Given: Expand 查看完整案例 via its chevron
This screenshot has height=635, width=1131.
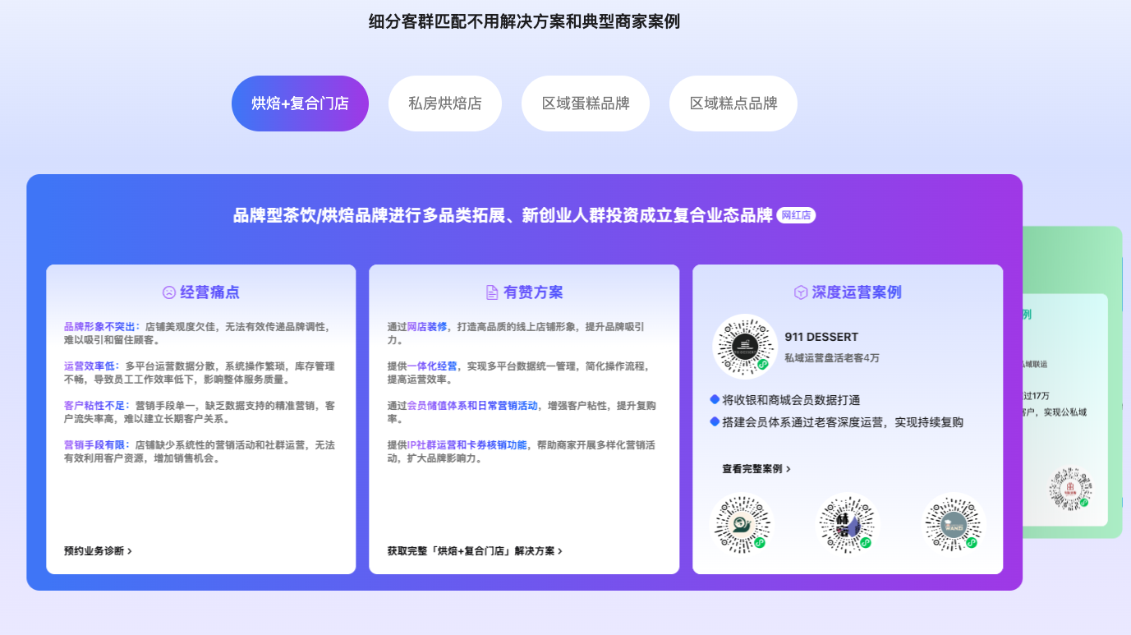Looking at the screenshot, I should click(788, 467).
